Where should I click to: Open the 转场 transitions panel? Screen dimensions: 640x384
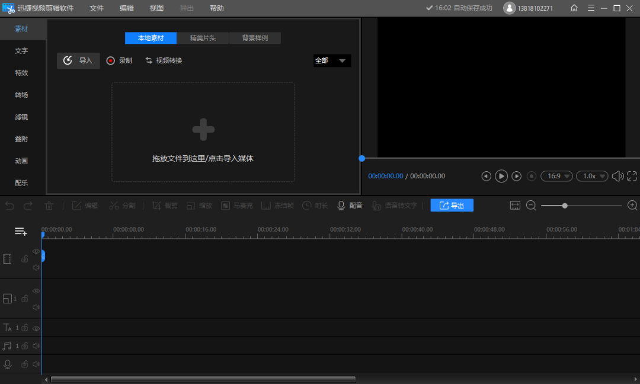click(x=21, y=95)
